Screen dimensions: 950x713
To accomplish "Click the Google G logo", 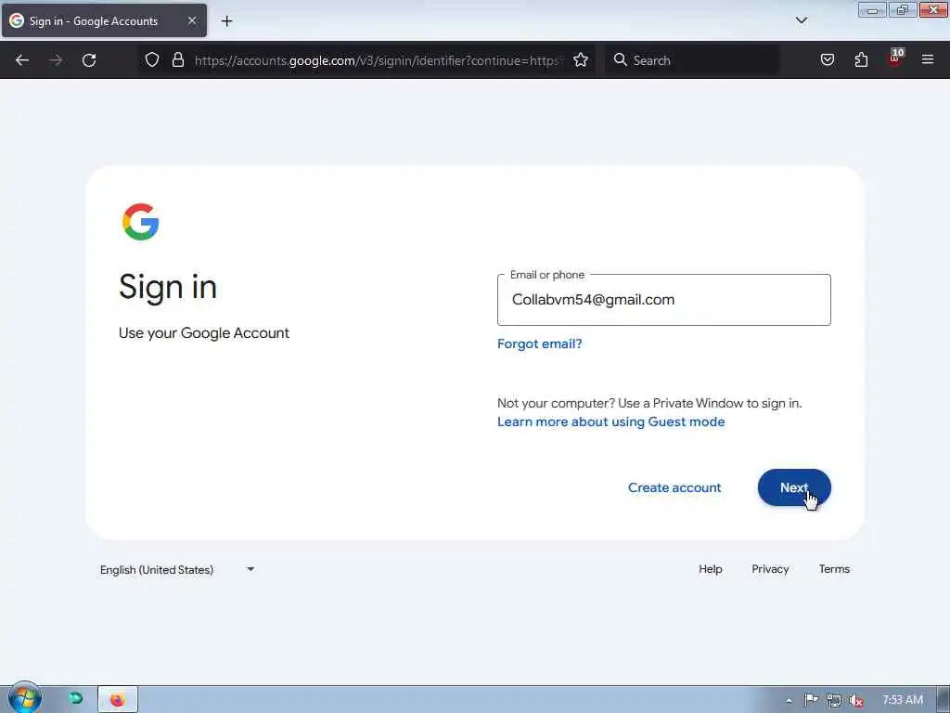I will pos(141,222).
